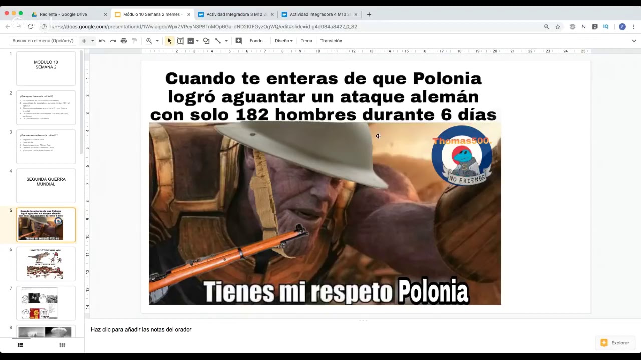
Task: Open a new browser tab
Action: click(x=369, y=14)
